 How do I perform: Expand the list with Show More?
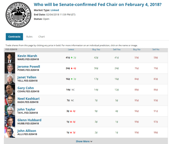[x=84, y=141]
